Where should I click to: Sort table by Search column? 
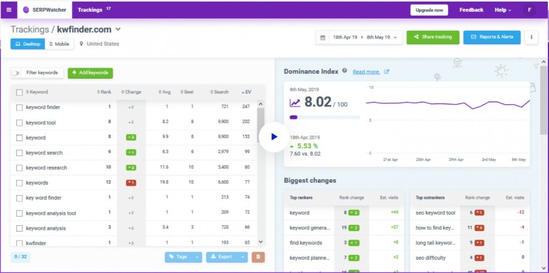219,92
